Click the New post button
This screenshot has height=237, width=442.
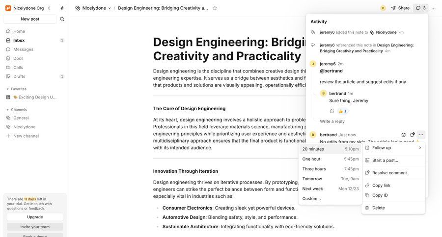30,19
